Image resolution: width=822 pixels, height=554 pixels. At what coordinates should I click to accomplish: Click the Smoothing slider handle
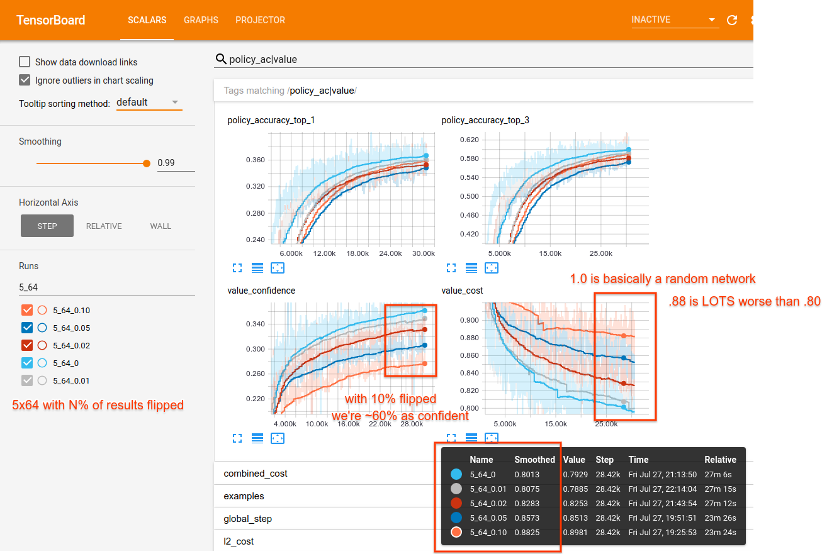147,163
